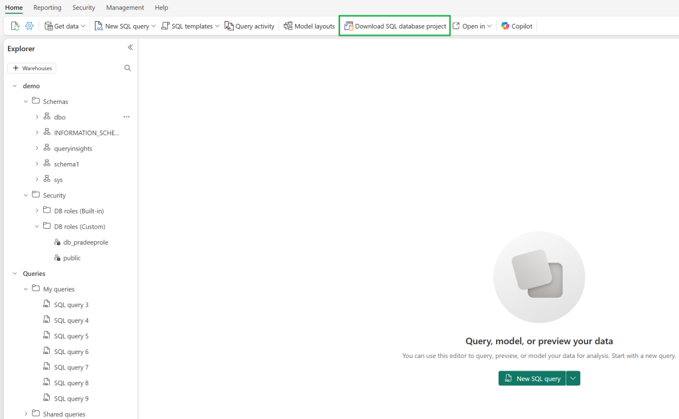The image size is (679, 419).
Task: Open the New SQL query dropdown arrow in toolbar
Action: pos(153,26)
